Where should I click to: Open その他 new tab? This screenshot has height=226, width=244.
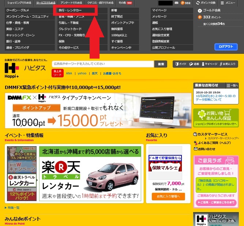tap(125, 3)
